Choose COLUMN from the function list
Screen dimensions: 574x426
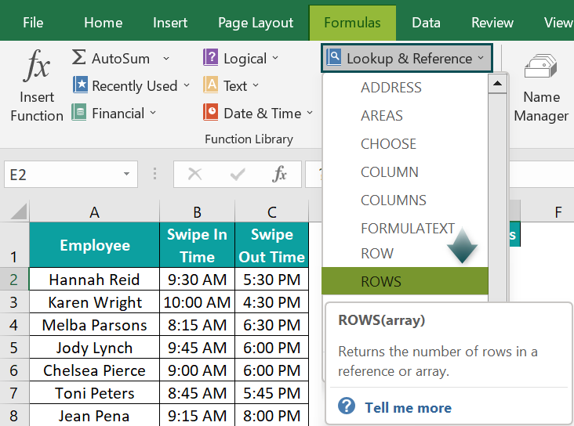tap(405, 172)
